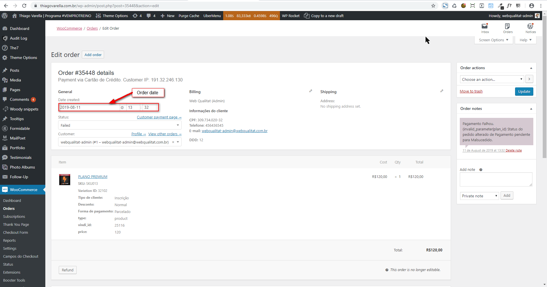
Task: Focus the Add note text area
Action: coord(496,179)
